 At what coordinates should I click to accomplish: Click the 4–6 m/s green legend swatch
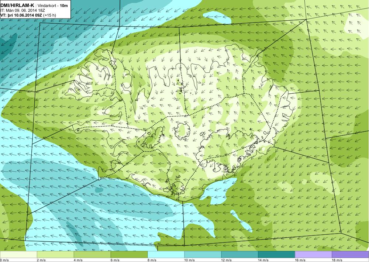[x=92, y=255]
